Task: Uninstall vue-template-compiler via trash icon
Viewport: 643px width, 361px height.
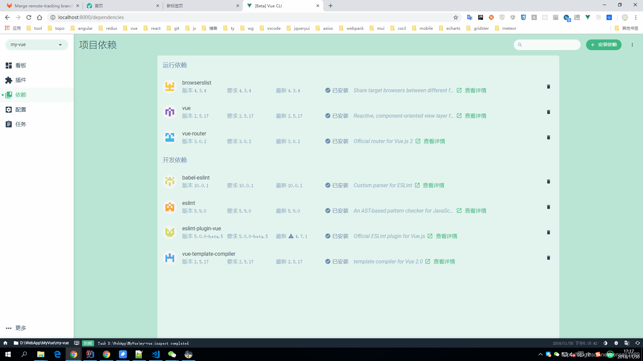Action: pos(548,258)
